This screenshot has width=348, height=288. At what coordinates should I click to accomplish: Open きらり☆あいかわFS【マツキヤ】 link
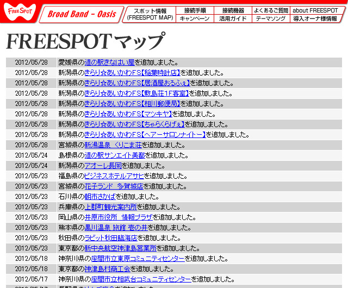pyautogui.click(x=128, y=114)
